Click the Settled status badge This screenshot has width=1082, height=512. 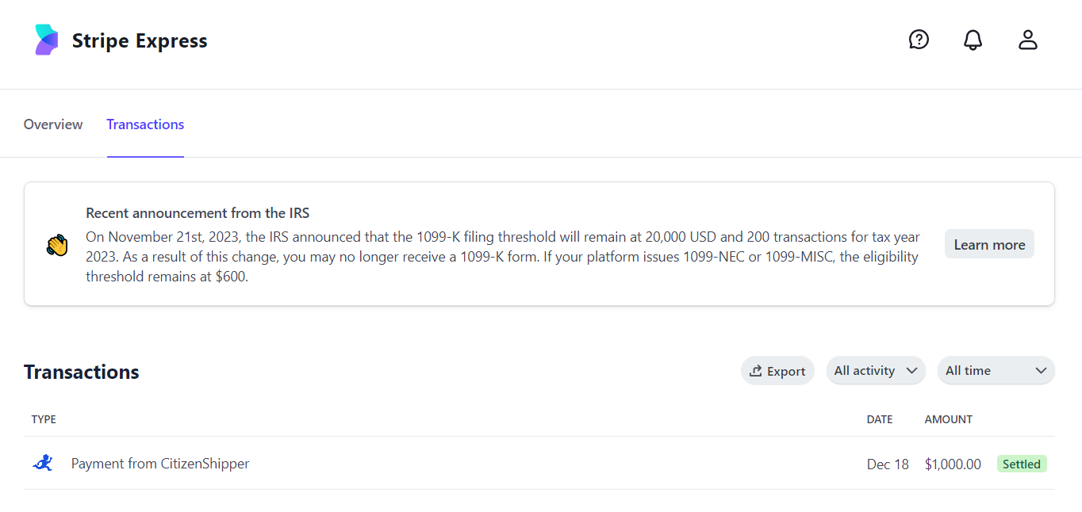pyautogui.click(x=1022, y=464)
